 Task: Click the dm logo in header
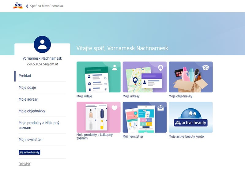point(18,6)
